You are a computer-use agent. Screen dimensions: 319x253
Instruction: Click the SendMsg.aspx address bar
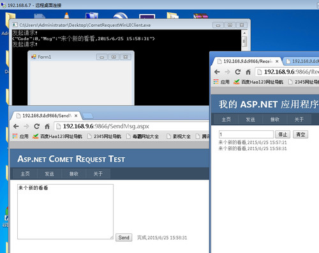tap(132, 126)
